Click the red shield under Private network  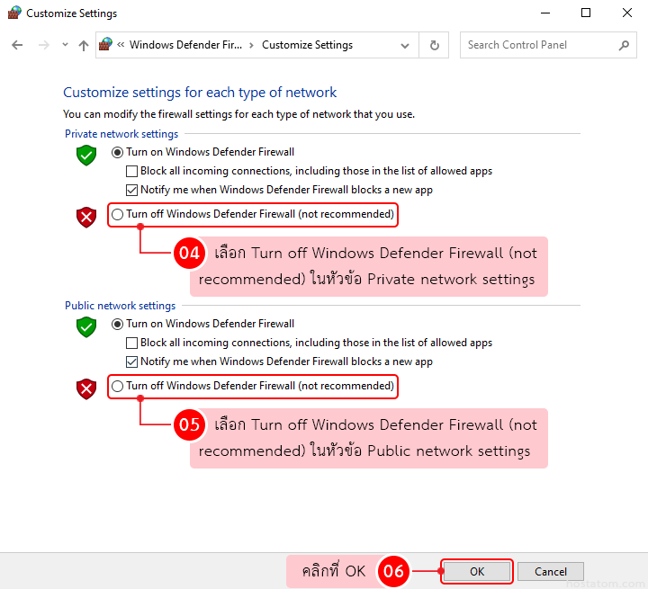[x=86, y=217]
